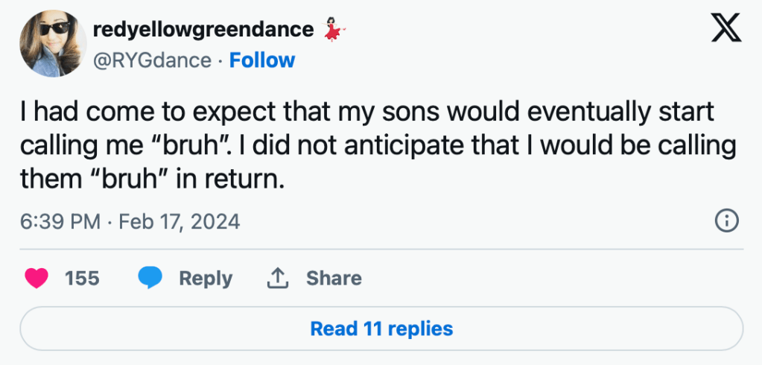762x365 pixels.
Task: Click the sunglasses in the avatar image
Action: tap(54, 28)
